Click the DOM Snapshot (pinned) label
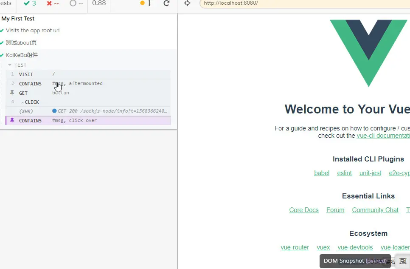The image size is (410, 269). point(355,261)
